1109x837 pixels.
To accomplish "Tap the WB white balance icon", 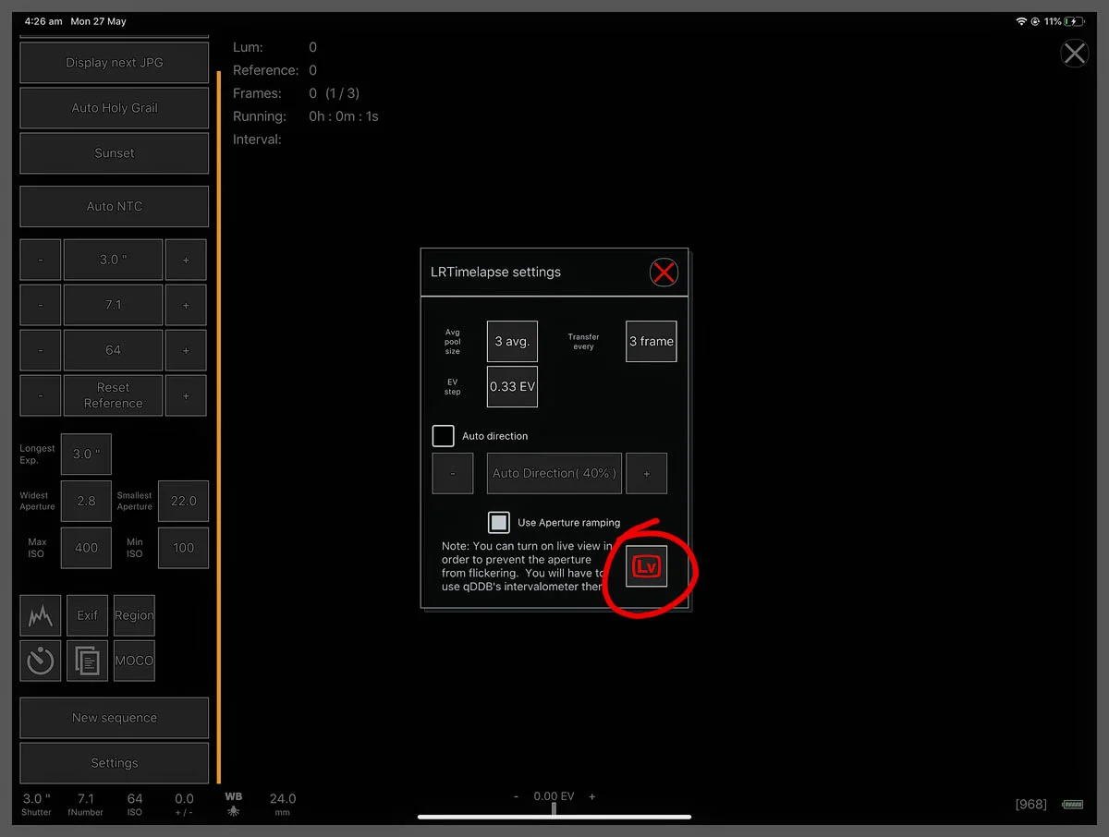I will 234,804.
